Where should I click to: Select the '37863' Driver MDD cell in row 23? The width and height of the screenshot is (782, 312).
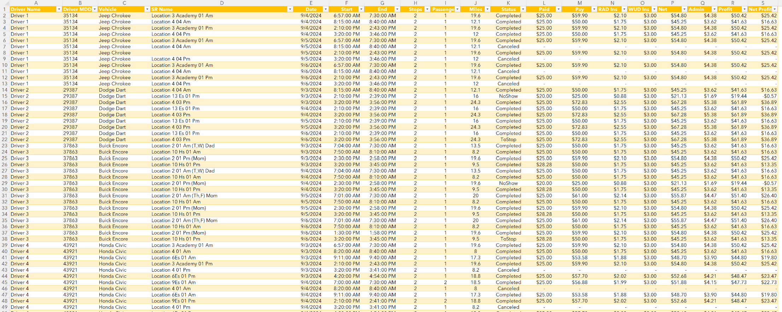(80, 146)
